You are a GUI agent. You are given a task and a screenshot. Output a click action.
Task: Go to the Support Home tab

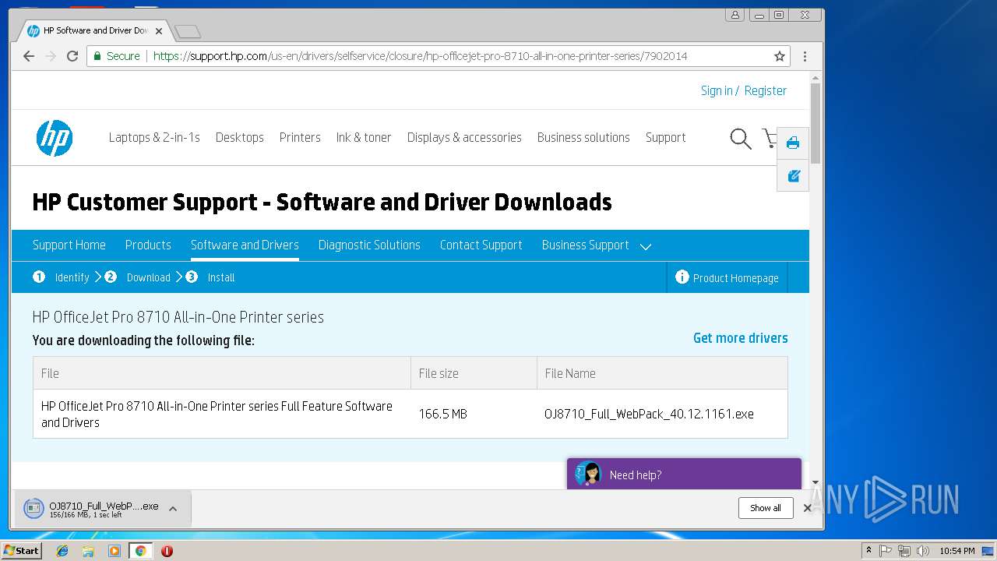coord(69,245)
